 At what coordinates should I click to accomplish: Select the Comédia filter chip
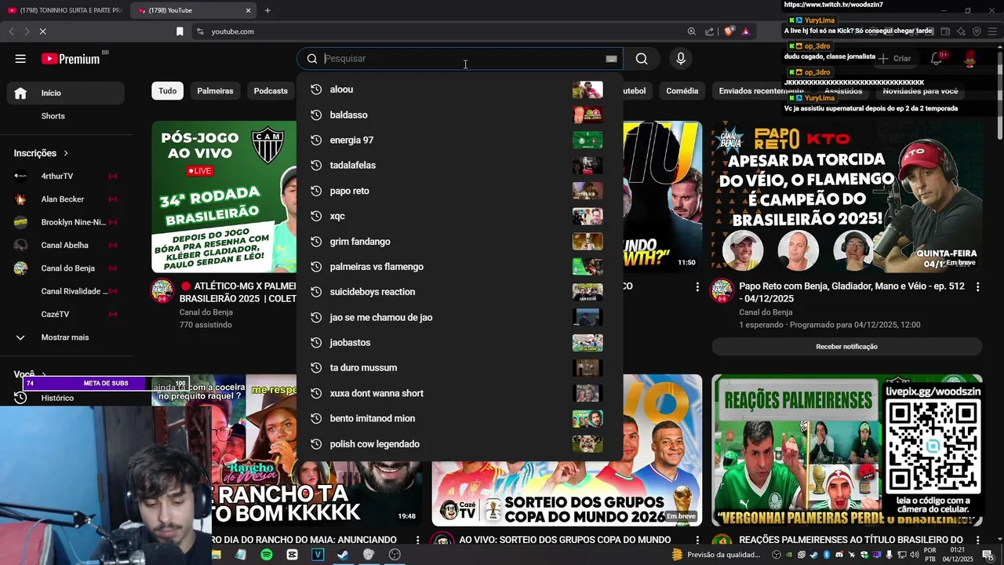tap(682, 91)
